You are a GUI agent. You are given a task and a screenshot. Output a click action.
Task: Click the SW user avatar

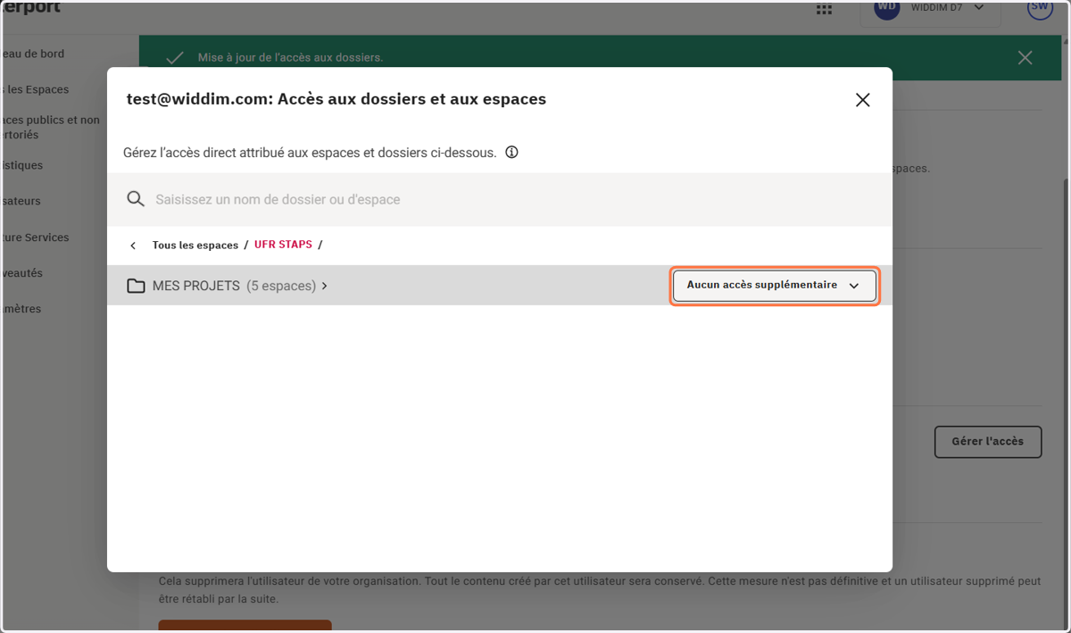click(x=1040, y=8)
